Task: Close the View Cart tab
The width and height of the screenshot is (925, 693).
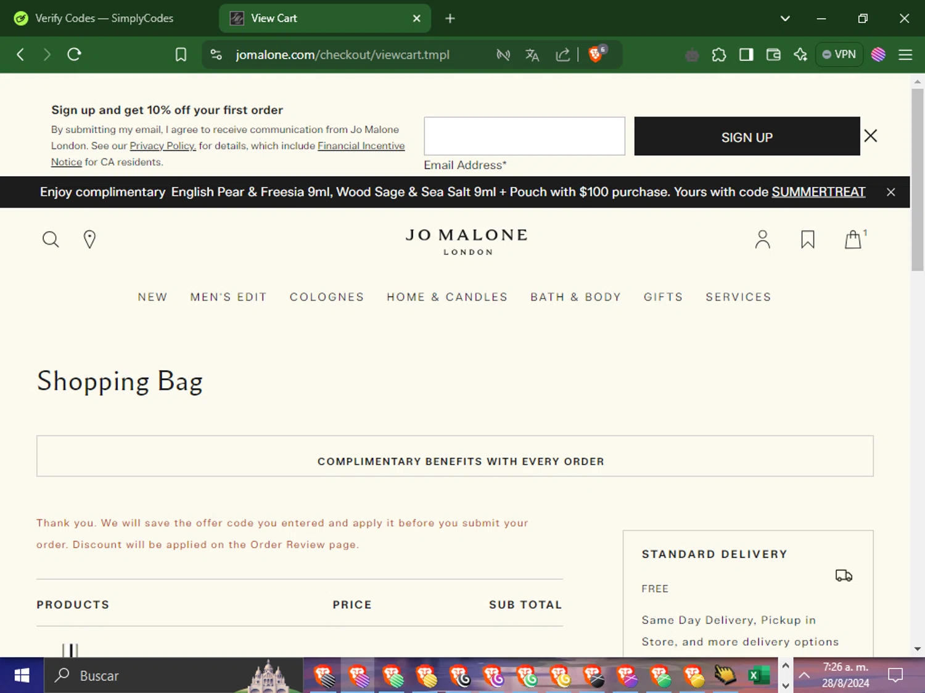Action: click(x=417, y=18)
